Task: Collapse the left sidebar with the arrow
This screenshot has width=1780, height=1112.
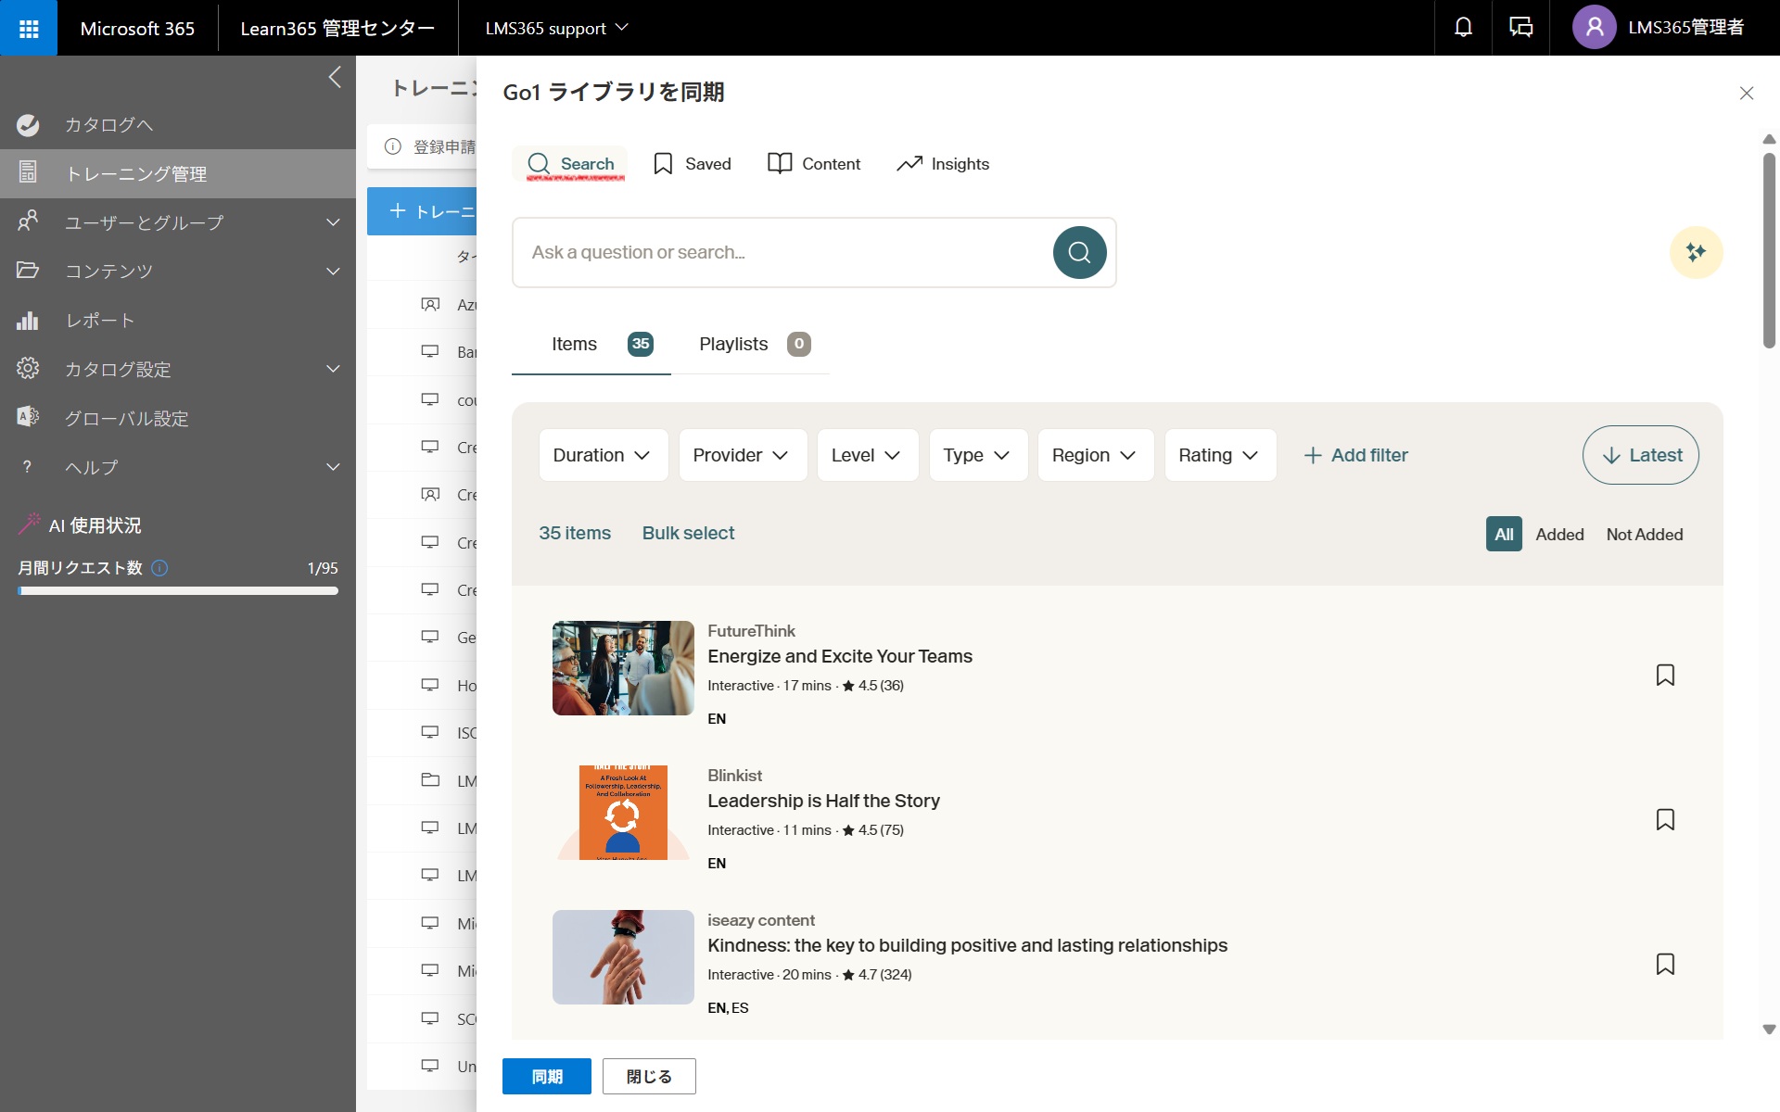Action: tap(335, 77)
